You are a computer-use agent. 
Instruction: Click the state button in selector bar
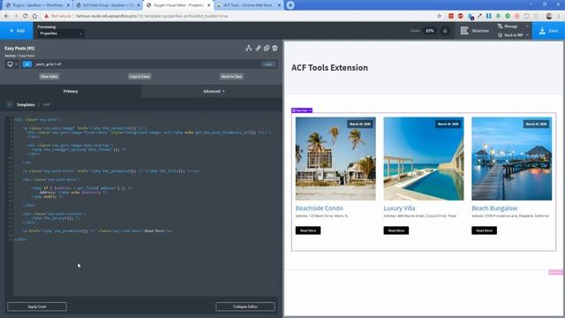tap(268, 64)
